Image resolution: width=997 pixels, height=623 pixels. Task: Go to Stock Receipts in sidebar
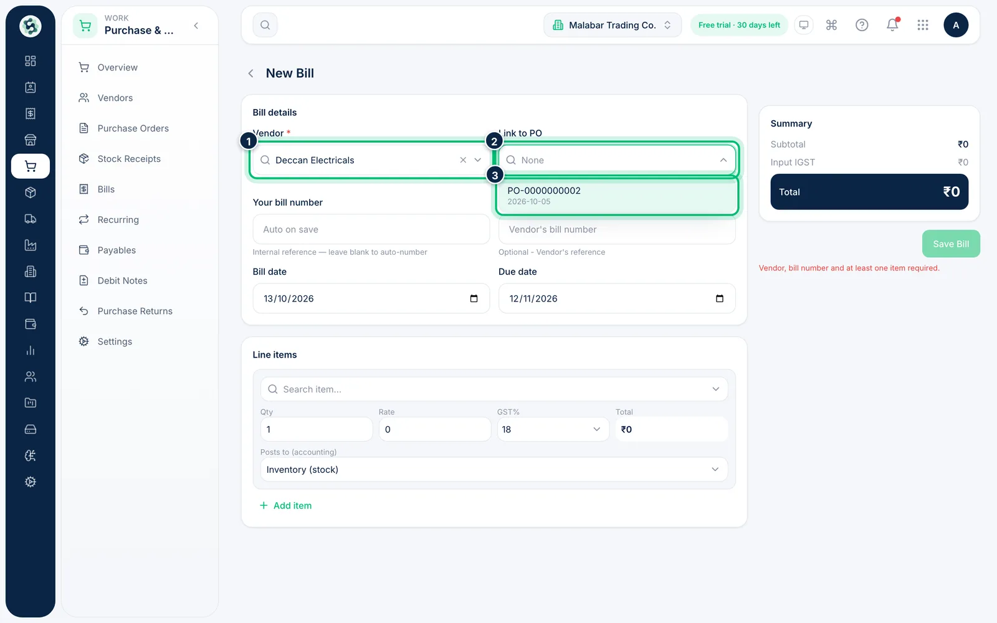129,159
